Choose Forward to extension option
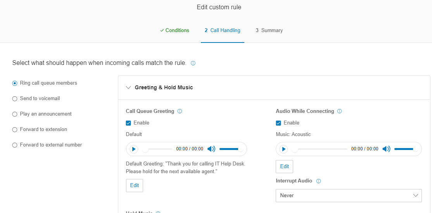This screenshot has height=213, width=432. pos(40,129)
